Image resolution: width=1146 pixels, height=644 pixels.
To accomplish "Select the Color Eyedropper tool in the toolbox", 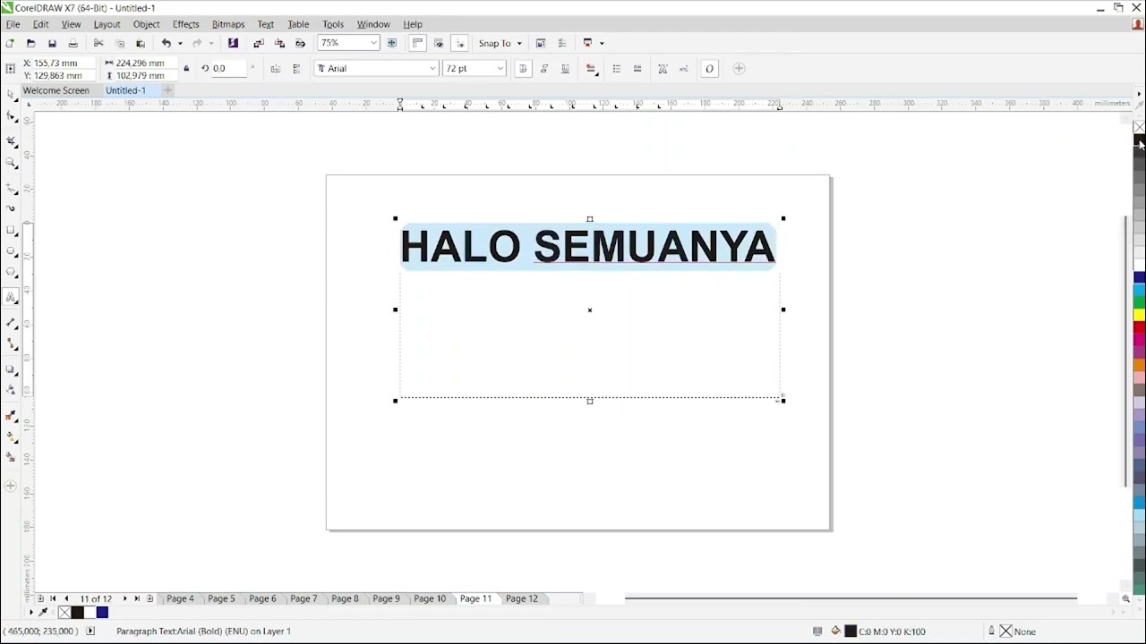I will tap(12, 415).
